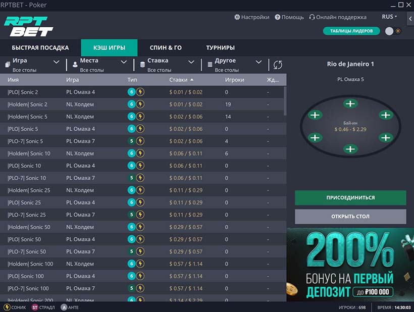The image size is (414, 312).
Task: Open the Настройки gear icon
Action: [237, 17]
